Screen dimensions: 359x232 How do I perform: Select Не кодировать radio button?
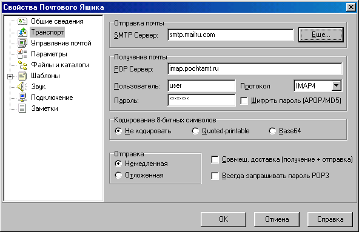pos(118,131)
